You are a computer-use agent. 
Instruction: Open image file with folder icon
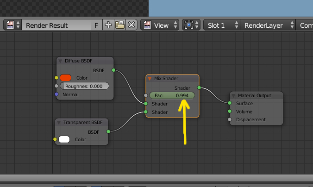[120, 25]
